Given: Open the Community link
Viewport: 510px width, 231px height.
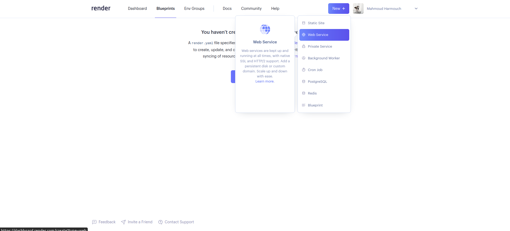Looking at the screenshot, I should click(251, 9).
